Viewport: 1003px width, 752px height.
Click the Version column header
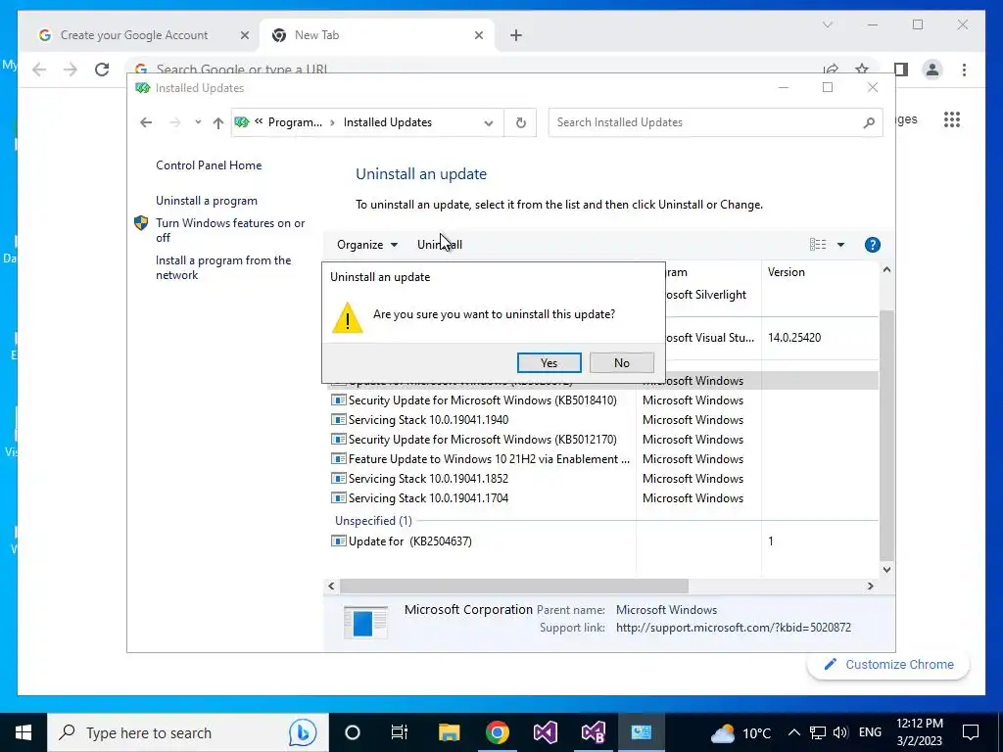pyautogui.click(x=787, y=272)
